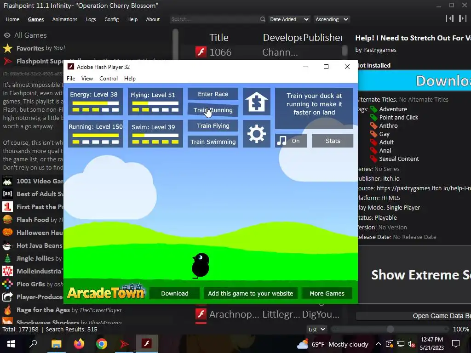Click the green Download button in game
Viewport: 471px width, 353px height.
(174, 293)
